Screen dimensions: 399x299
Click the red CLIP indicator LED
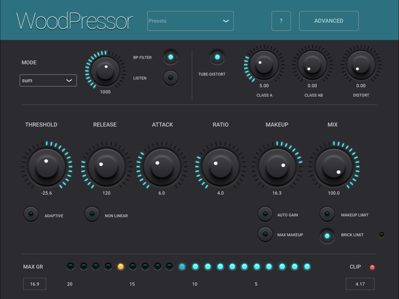click(x=372, y=267)
